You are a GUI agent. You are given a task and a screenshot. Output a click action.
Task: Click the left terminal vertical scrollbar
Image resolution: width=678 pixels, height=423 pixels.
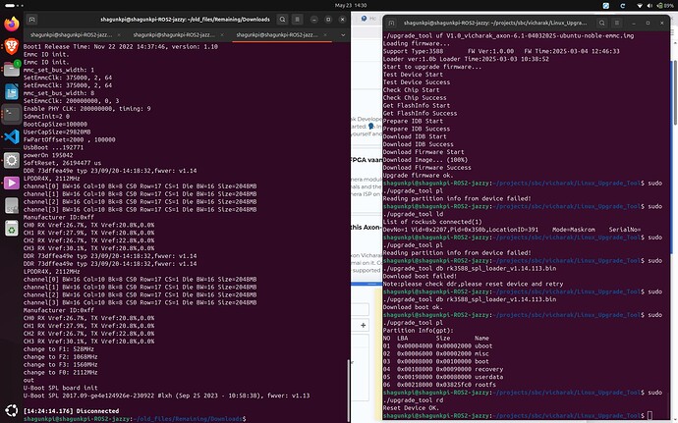pyautogui.click(x=348, y=389)
